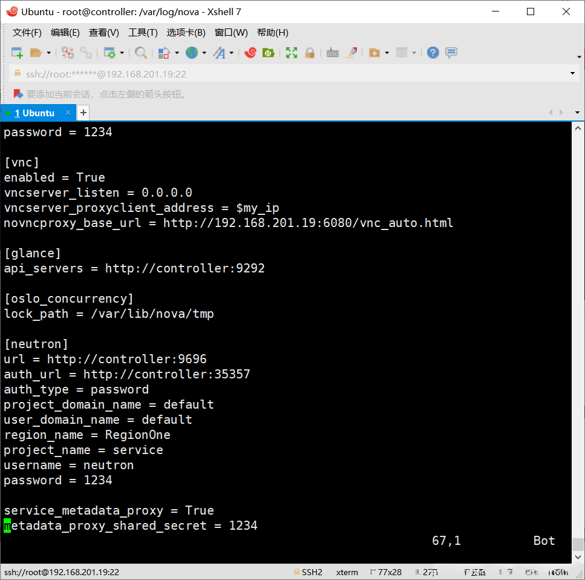Expand the Properties dropdown arrow
585x580 pixels.
(x=122, y=53)
